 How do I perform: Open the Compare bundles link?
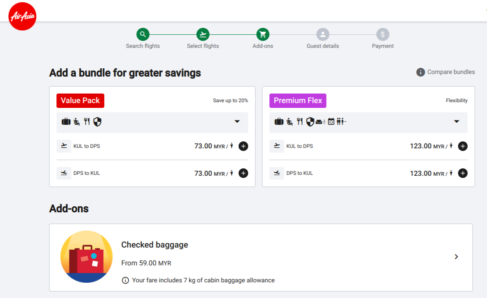pyautogui.click(x=451, y=72)
